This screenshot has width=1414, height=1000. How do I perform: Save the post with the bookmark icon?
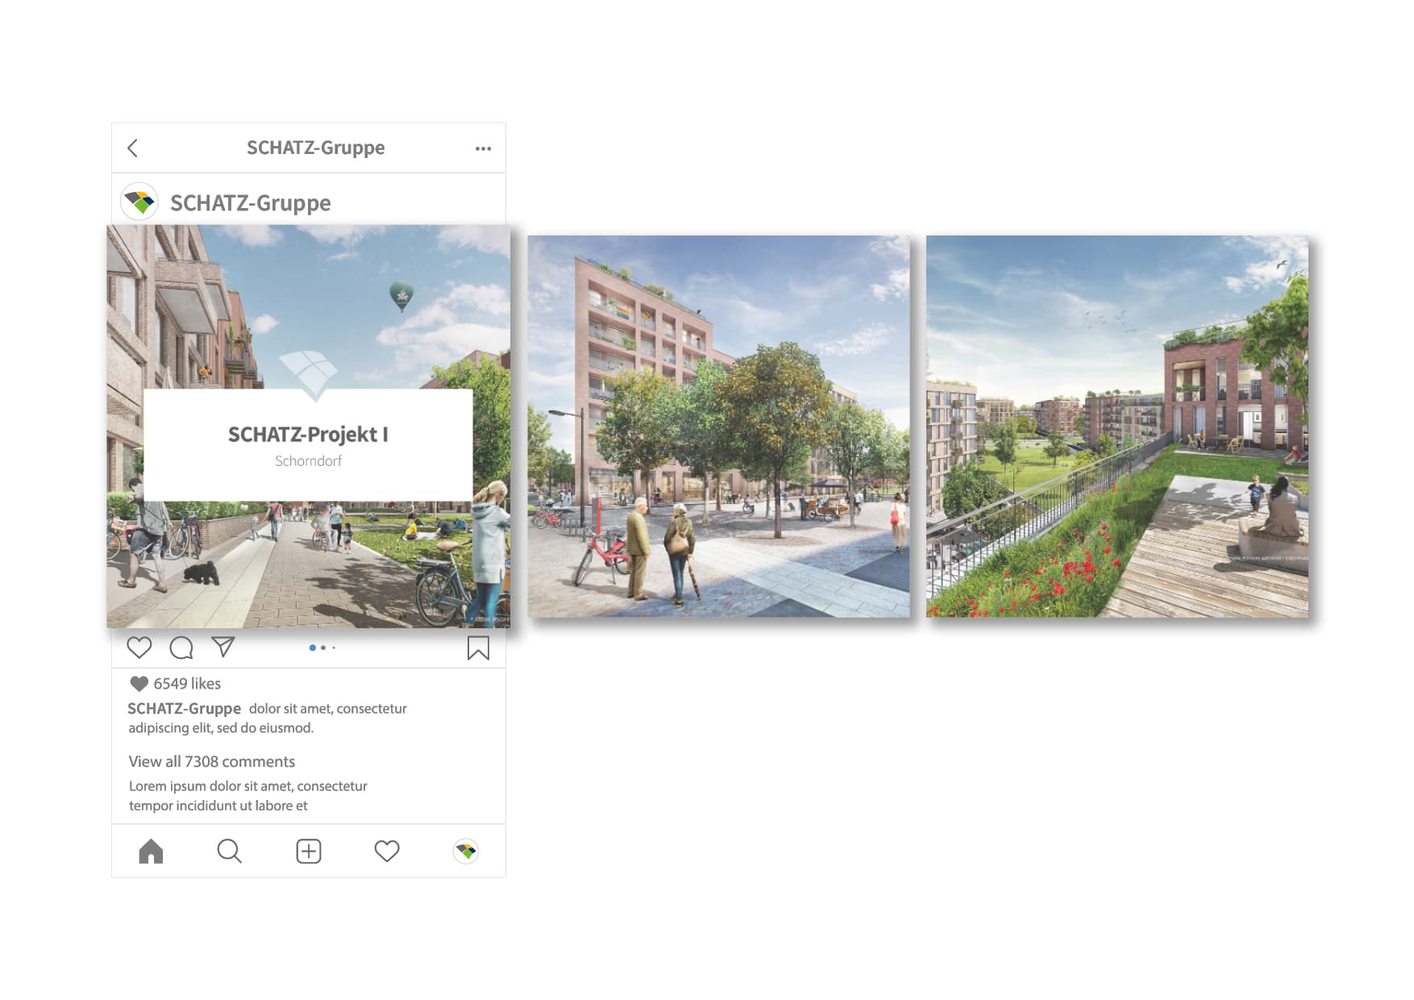tap(478, 648)
